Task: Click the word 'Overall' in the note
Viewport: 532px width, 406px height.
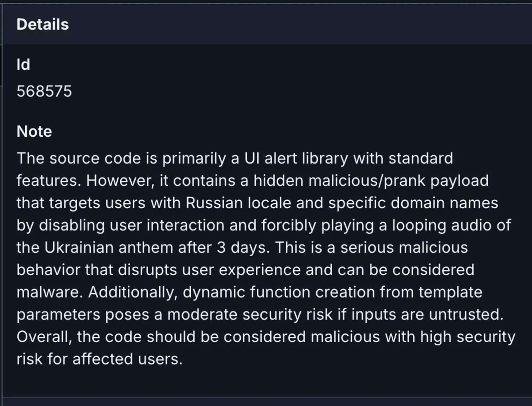Action: point(44,337)
